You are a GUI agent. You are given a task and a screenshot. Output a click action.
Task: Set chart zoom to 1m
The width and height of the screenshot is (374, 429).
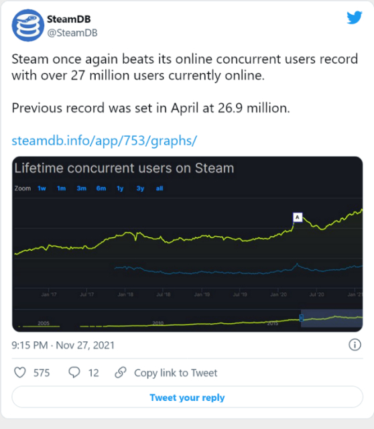pyautogui.click(x=61, y=188)
